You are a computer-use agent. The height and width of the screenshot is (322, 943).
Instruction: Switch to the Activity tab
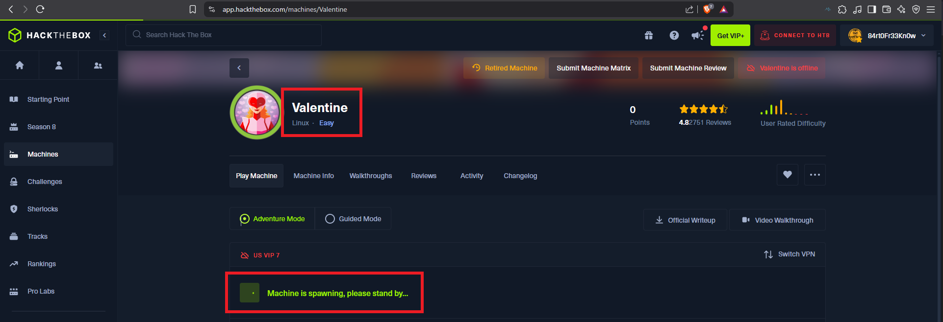click(472, 176)
